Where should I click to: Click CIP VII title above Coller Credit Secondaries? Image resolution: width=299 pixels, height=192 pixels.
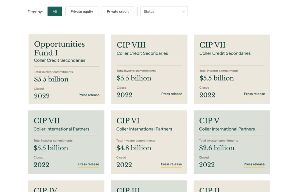[x=213, y=45]
